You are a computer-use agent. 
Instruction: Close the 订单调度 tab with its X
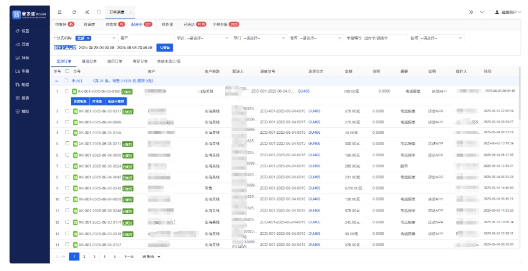(130, 13)
